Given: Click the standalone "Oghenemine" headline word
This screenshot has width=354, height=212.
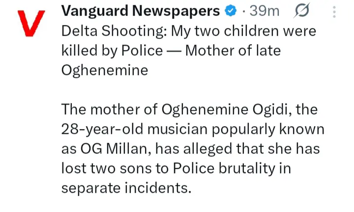Looking at the screenshot, I should coord(105,70).
